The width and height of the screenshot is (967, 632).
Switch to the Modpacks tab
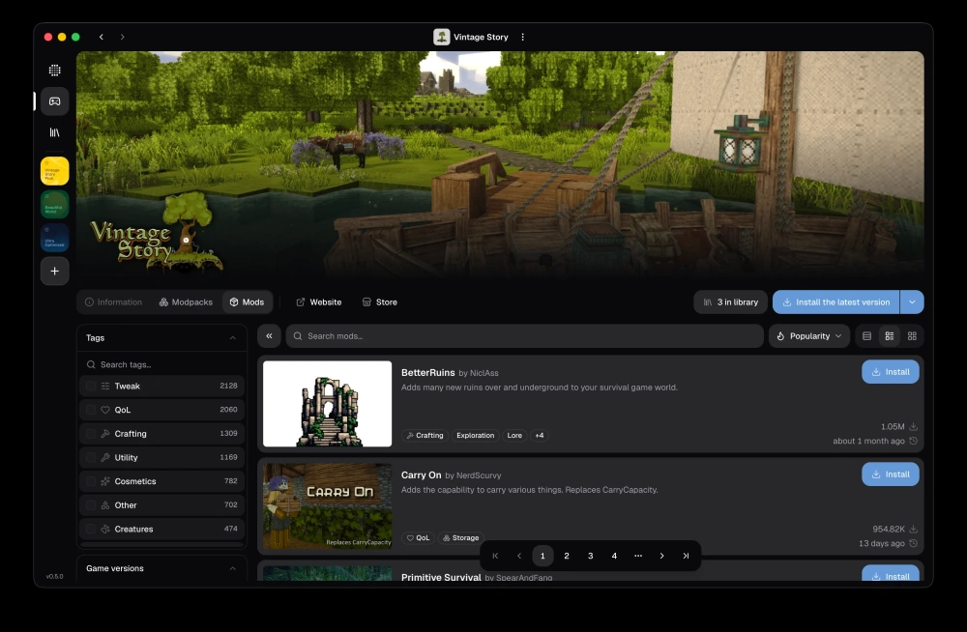click(186, 302)
